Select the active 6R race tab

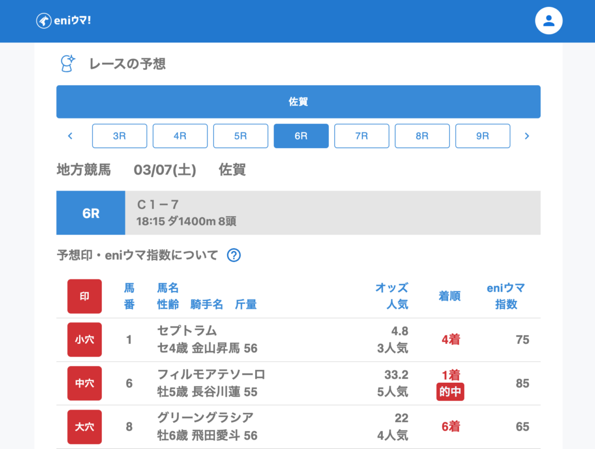coord(301,136)
